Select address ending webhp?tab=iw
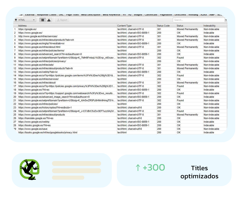 (x=38, y=72)
